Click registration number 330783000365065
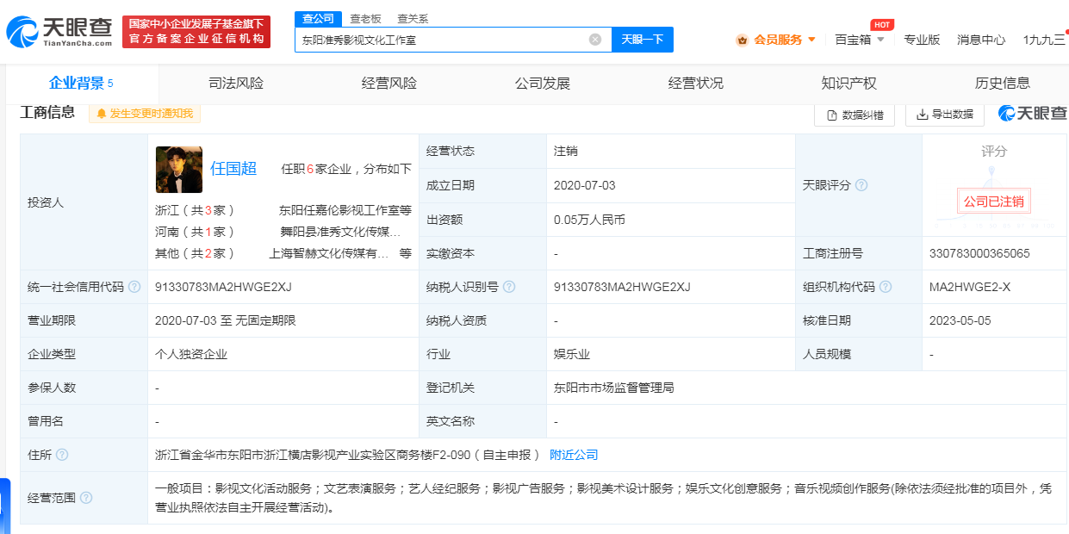The height and width of the screenshot is (534, 1069). (979, 253)
